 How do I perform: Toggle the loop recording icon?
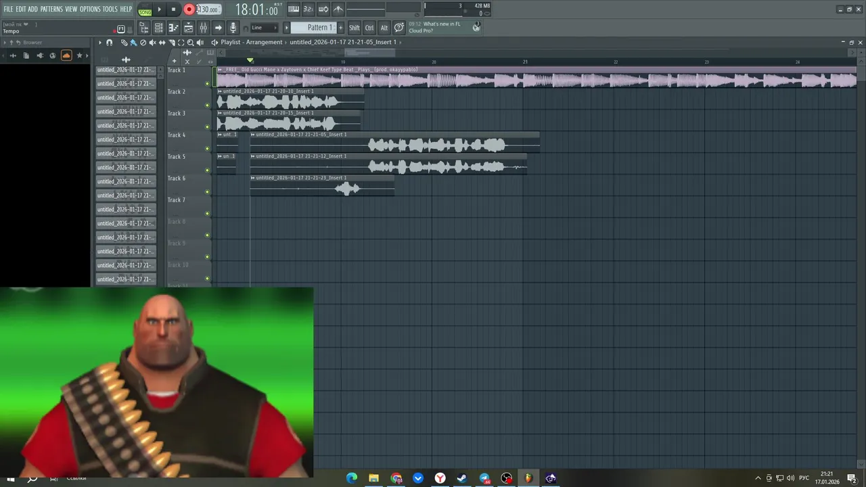pos(323,9)
